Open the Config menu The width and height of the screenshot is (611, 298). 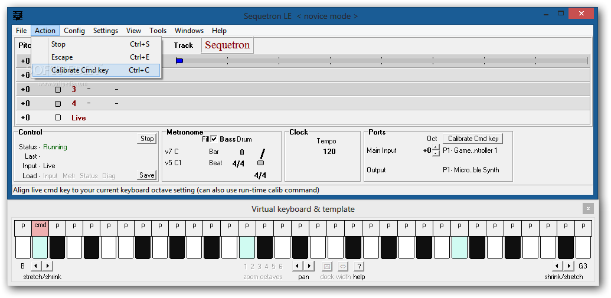(x=74, y=30)
